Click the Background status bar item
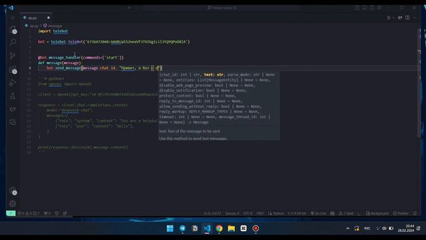 377,213
